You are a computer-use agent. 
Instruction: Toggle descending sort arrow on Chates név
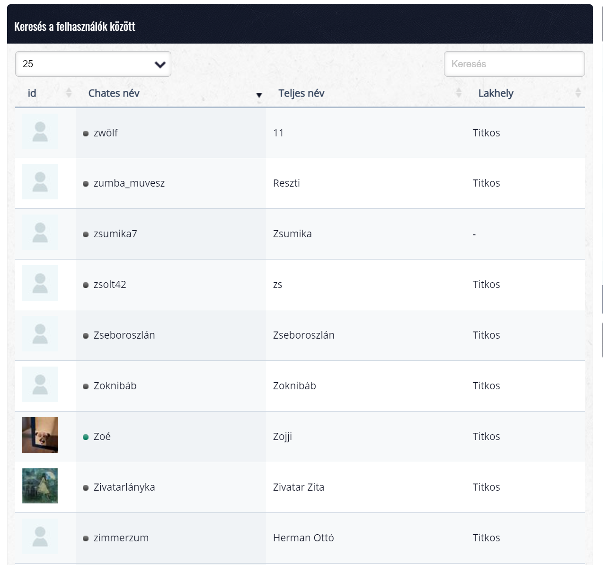259,95
